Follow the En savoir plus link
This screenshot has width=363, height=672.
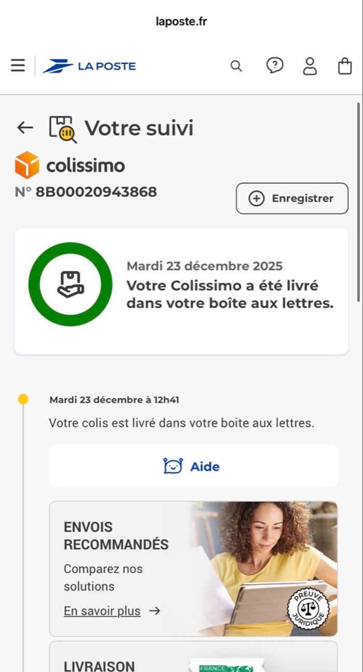tap(102, 611)
